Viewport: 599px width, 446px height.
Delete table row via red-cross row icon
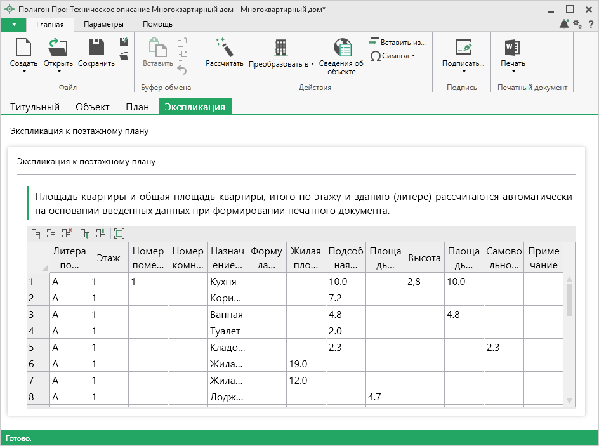67,233
